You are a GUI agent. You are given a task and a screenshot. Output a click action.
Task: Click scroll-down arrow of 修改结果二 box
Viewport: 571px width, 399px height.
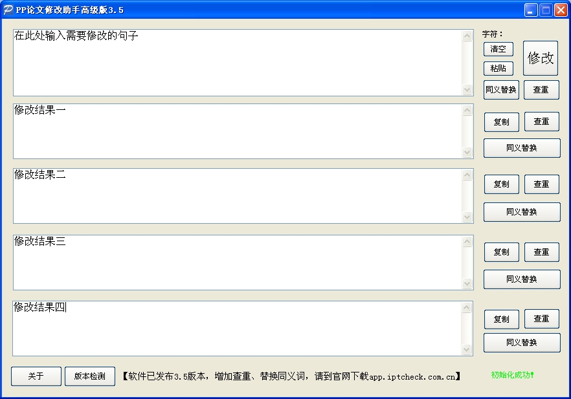pyautogui.click(x=467, y=217)
